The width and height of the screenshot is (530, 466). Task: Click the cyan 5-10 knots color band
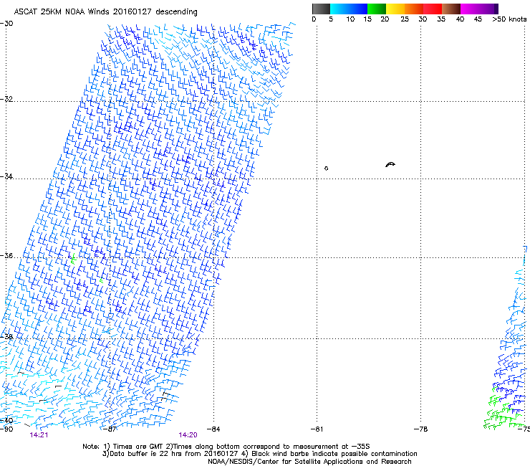coord(339,9)
